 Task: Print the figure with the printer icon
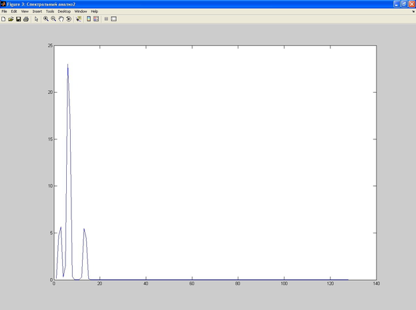point(25,19)
